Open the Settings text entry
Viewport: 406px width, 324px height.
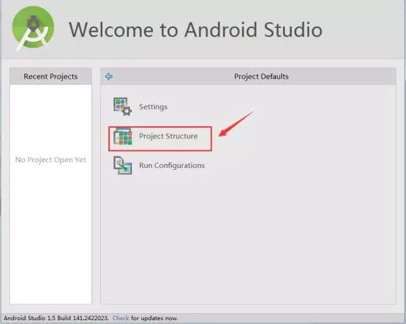pyautogui.click(x=153, y=107)
